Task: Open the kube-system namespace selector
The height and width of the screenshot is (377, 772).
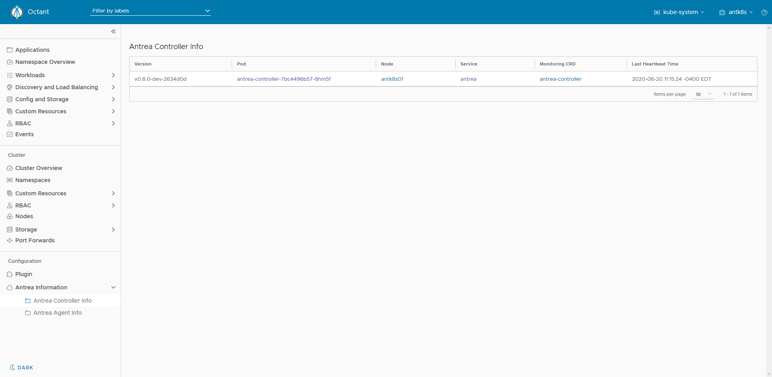Action: 679,12
